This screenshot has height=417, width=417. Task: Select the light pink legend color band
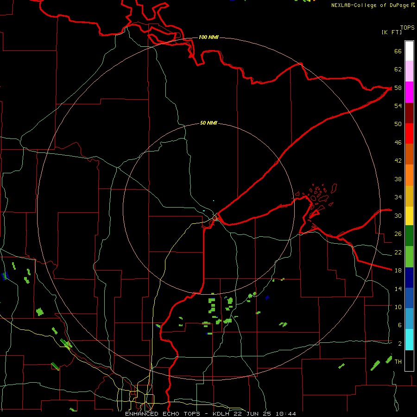coord(409,71)
